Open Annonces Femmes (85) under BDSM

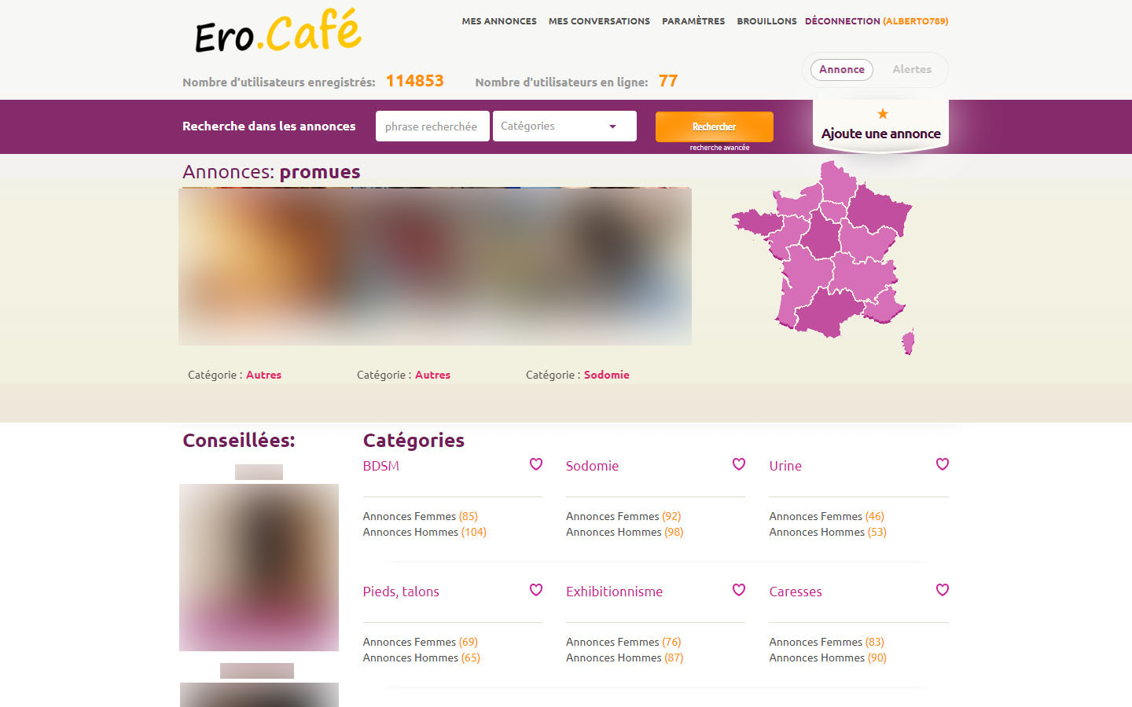(x=421, y=516)
